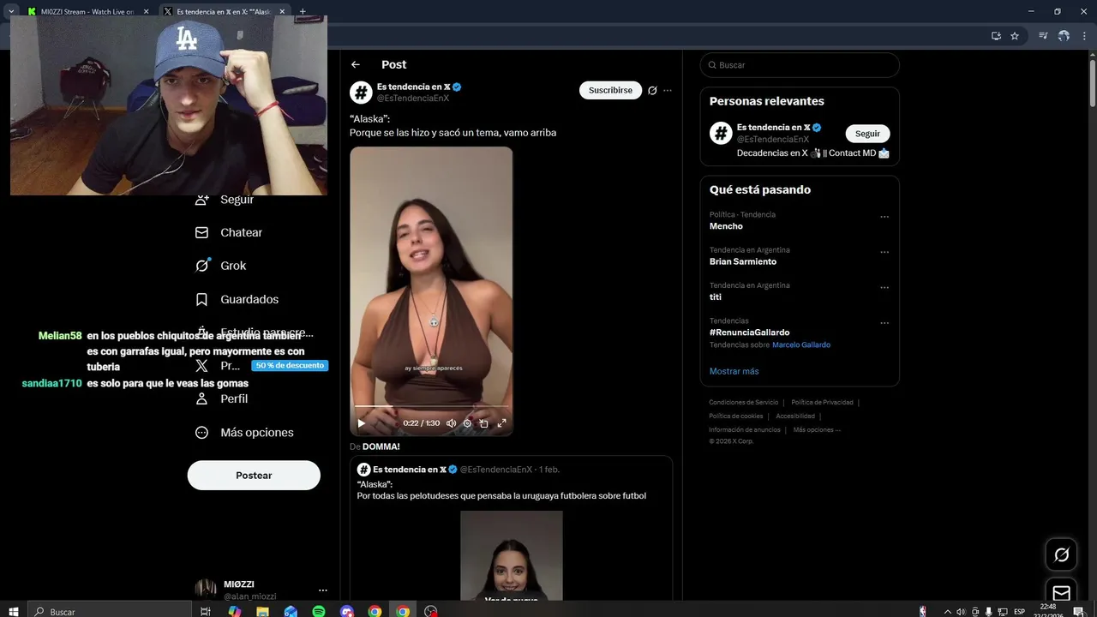
Task: Open Chatear in sidebar
Action: point(229,232)
